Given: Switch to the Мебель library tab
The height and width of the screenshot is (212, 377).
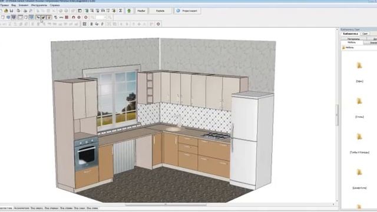Looking at the screenshot, I should coord(352,42).
